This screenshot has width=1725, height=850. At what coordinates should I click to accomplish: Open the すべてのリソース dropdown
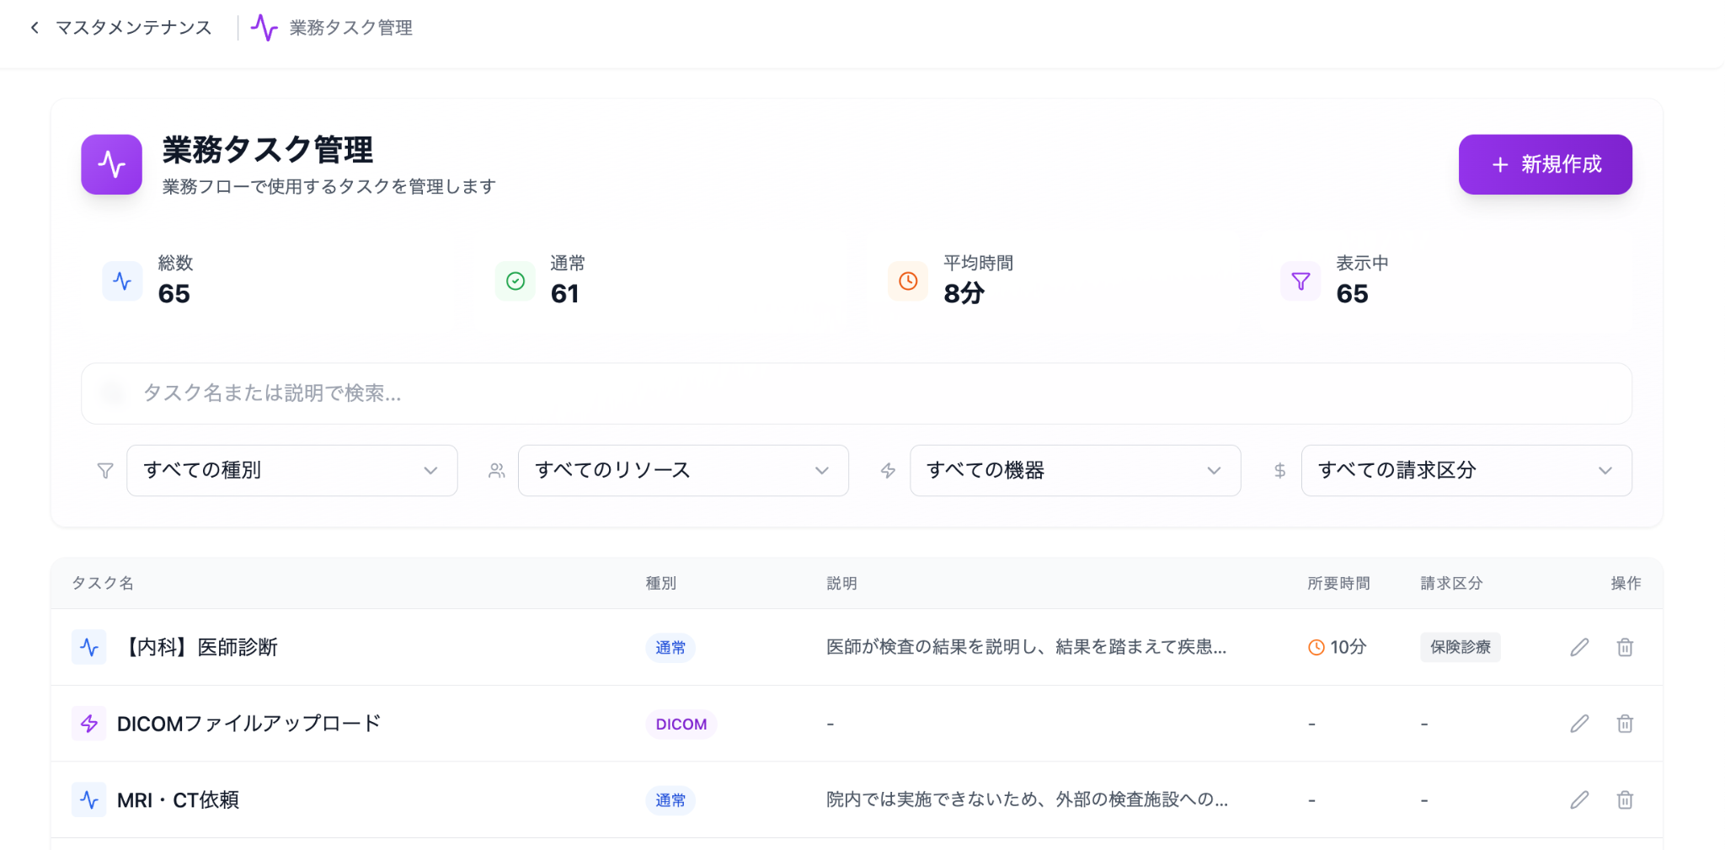[683, 471]
